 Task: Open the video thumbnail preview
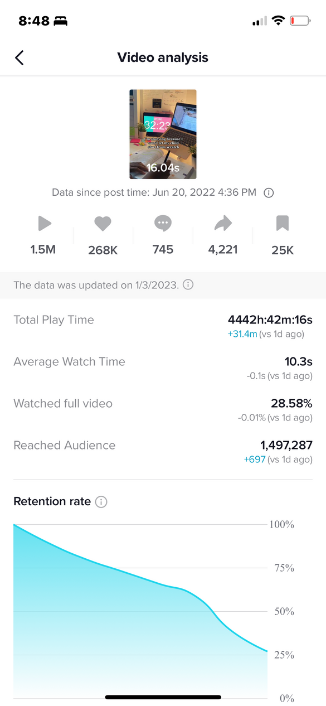(x=163, y=134)
